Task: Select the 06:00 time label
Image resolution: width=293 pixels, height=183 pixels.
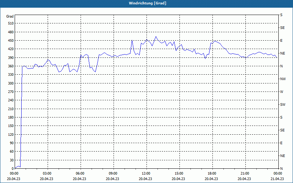Action: 79,173
